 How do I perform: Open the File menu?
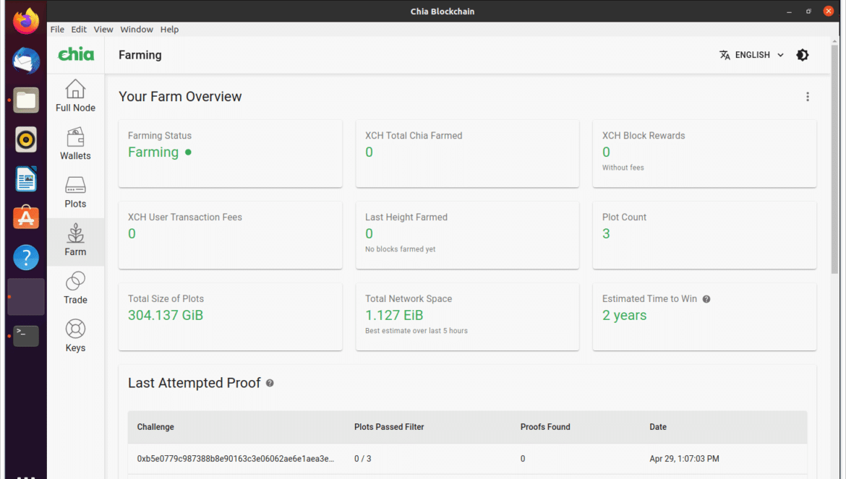coord(57,29)
